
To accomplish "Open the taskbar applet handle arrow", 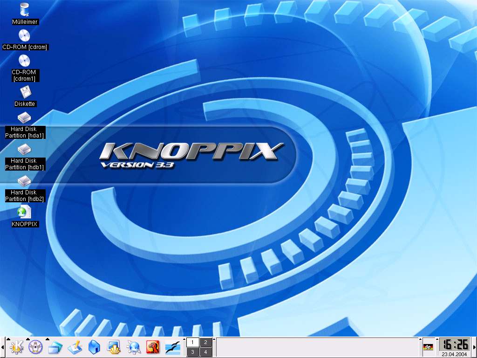I will pos(214,339).
